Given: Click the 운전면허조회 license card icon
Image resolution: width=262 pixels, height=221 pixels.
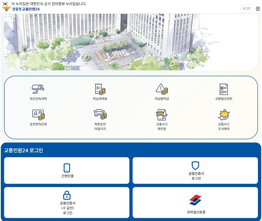Looking at the screenshot, I should [38, 115].
